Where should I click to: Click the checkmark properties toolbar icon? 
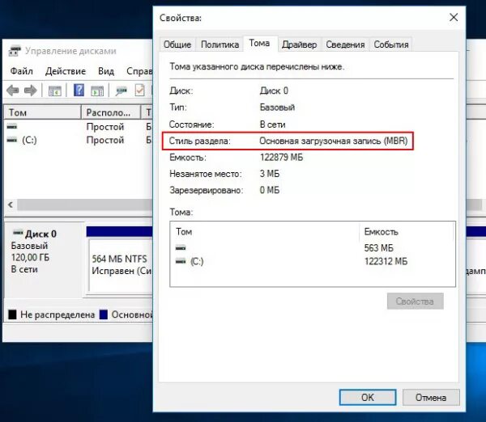(x=140, y=91)
